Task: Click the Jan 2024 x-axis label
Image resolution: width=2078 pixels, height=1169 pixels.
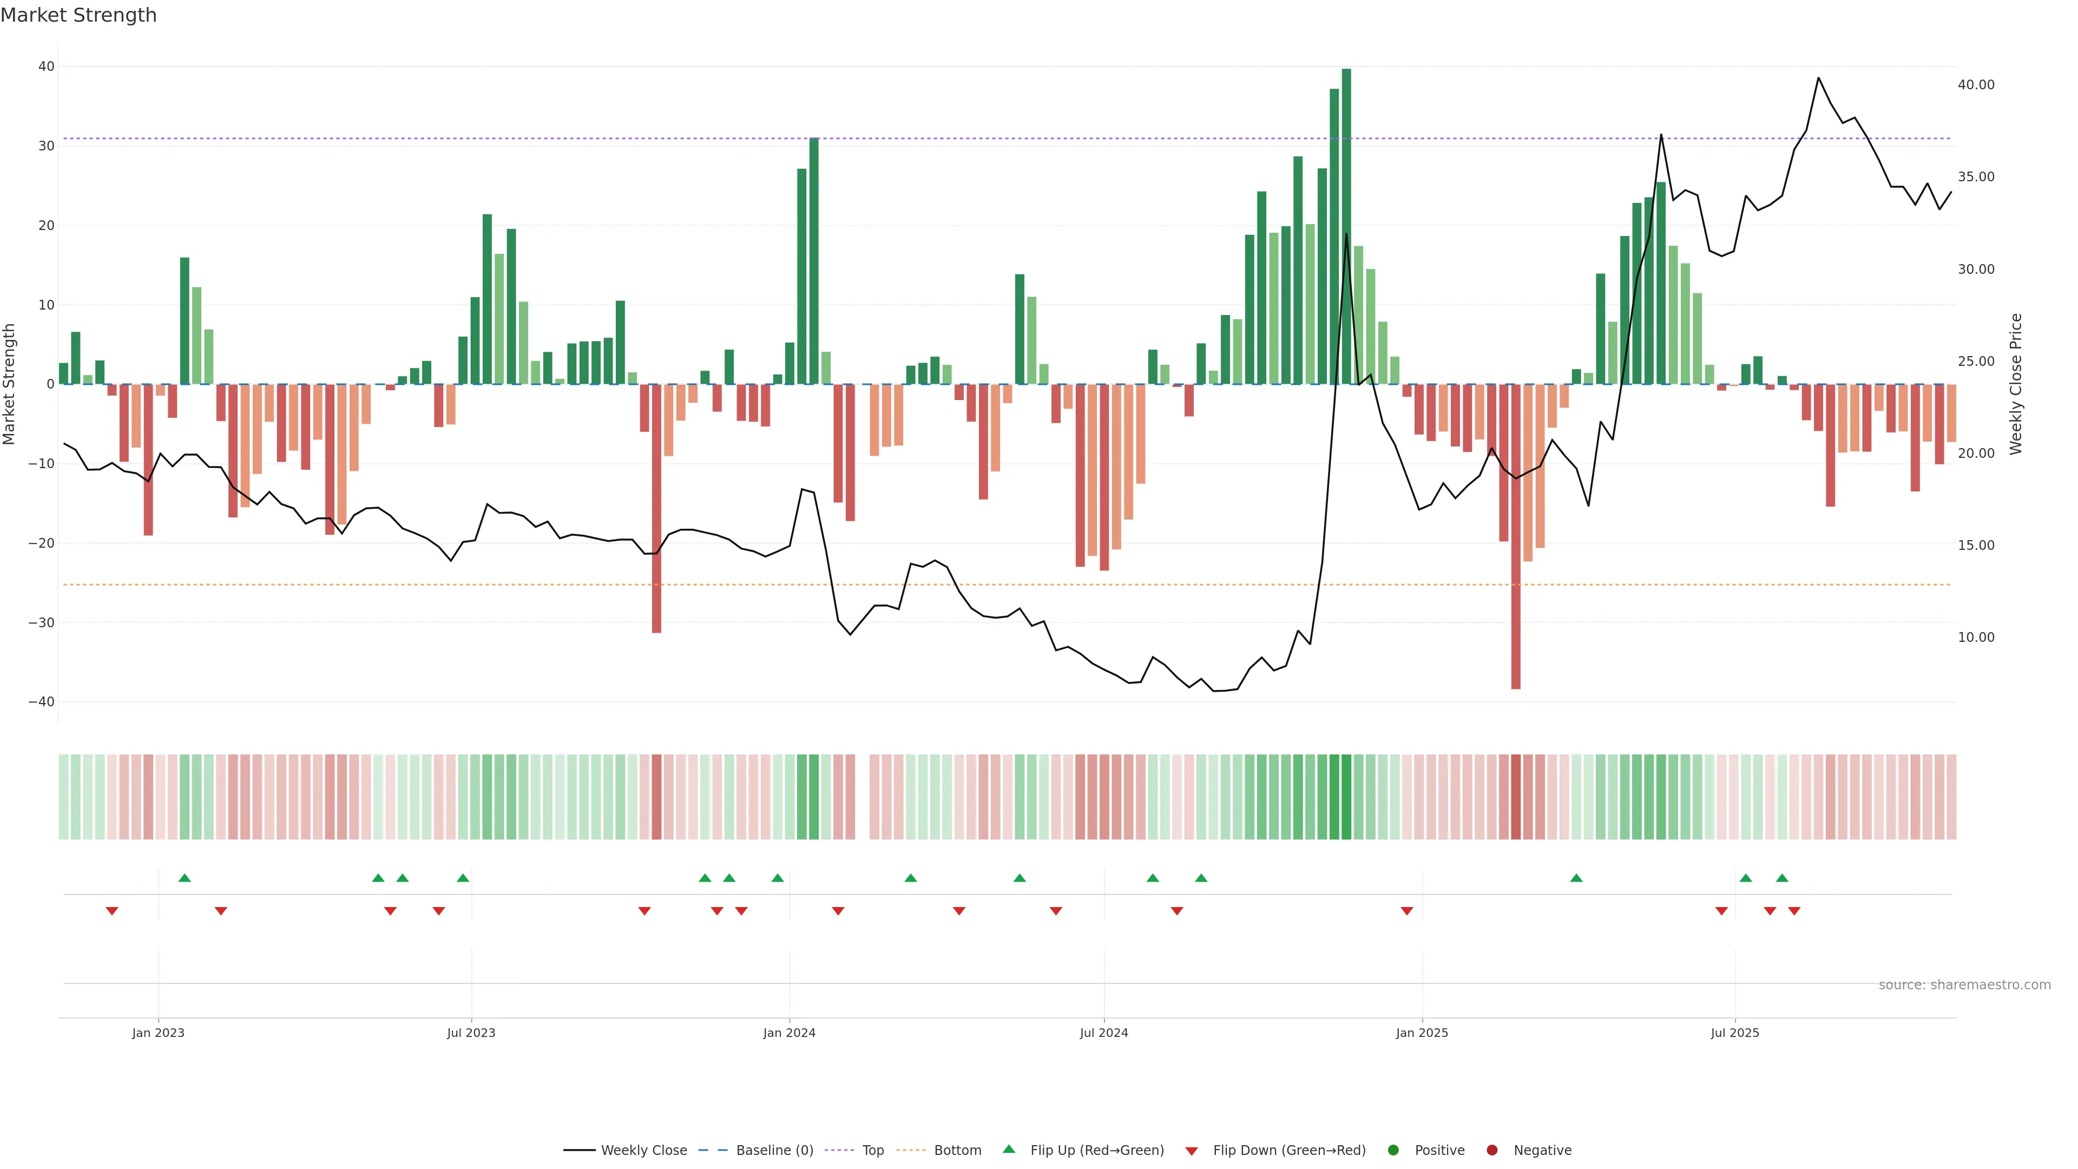Action: (789, 1033)
